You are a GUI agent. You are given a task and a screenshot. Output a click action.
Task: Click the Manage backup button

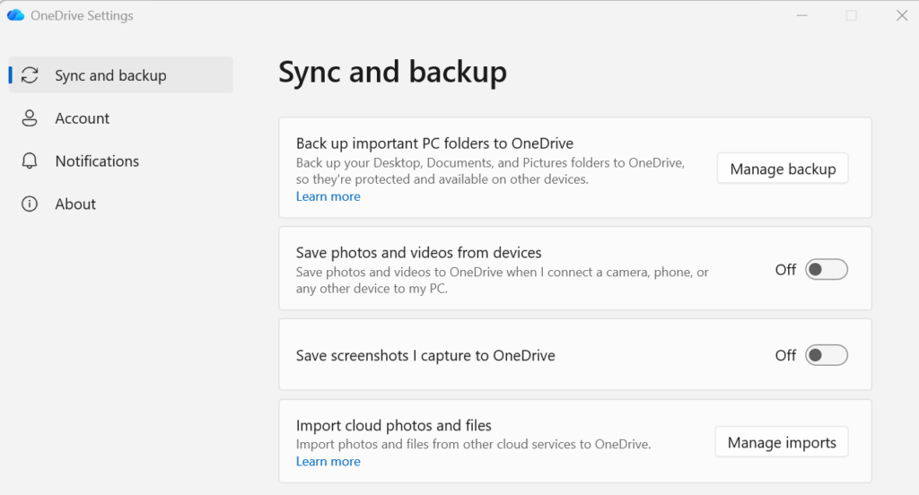coord(783,169)
